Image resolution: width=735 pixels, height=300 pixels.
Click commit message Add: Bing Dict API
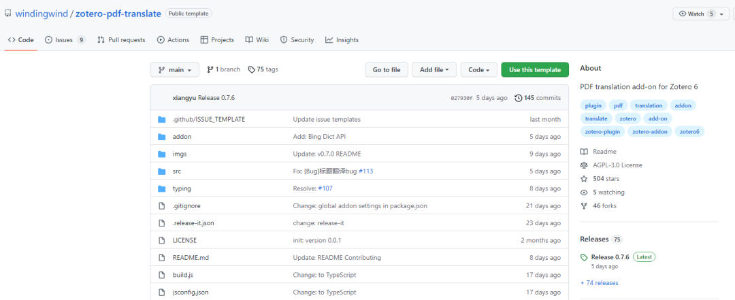319,137
